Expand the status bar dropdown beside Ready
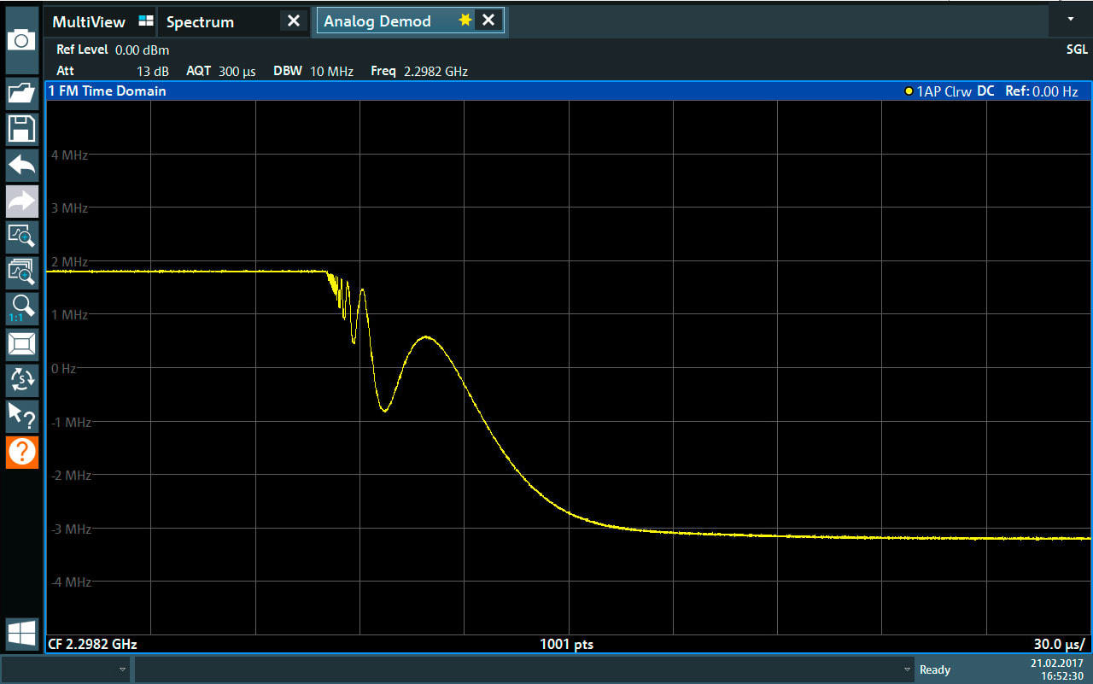This screenshot has height=684, width=1093. 906,669
